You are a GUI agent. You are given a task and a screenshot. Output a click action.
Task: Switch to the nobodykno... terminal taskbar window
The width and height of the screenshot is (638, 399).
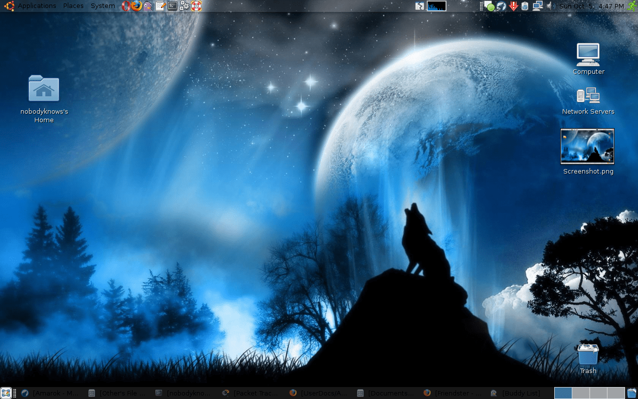pyautogui.click(x=184, y=393)
